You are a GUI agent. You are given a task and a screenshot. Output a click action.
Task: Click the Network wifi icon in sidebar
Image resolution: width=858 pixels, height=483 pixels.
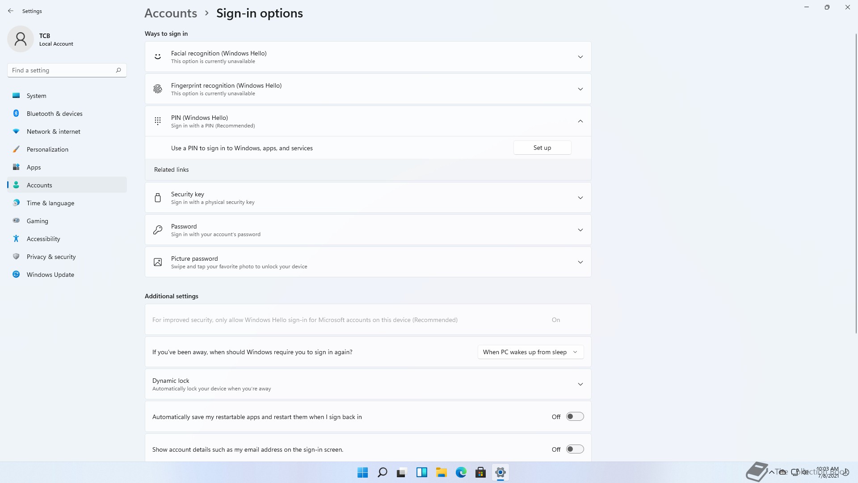(16, 131)
